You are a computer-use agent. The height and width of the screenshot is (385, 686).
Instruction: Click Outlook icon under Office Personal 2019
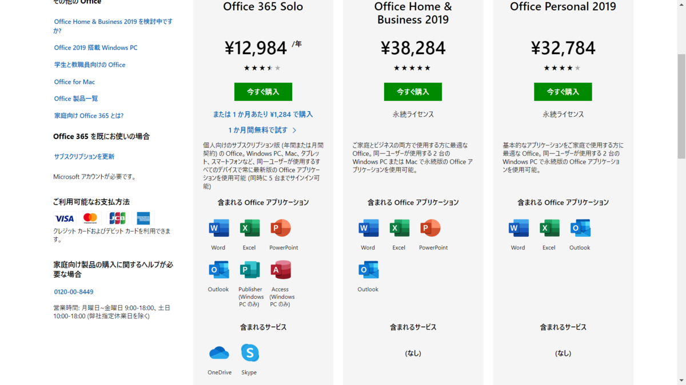pyautogui.click(x=580, y=228)
